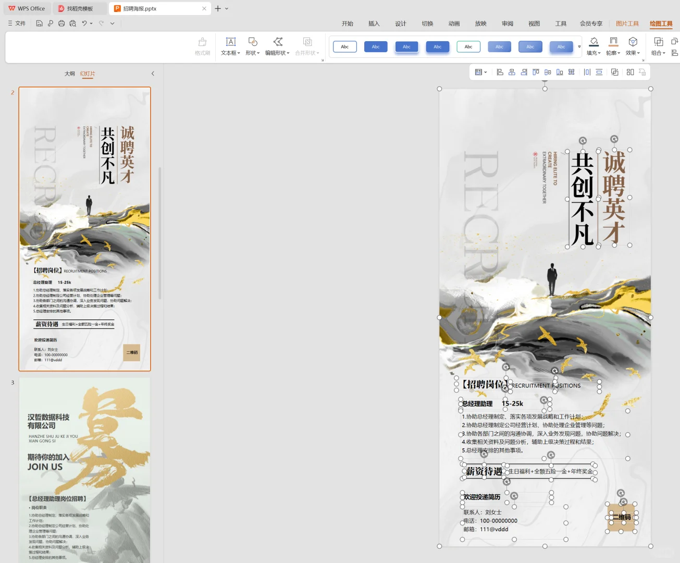Click the export/share icon beside the Save icon

(x=50, y=23)
